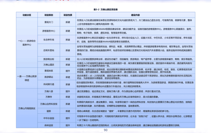
Task: Click the 项目性质 column header
Action: tap(68, 15)
